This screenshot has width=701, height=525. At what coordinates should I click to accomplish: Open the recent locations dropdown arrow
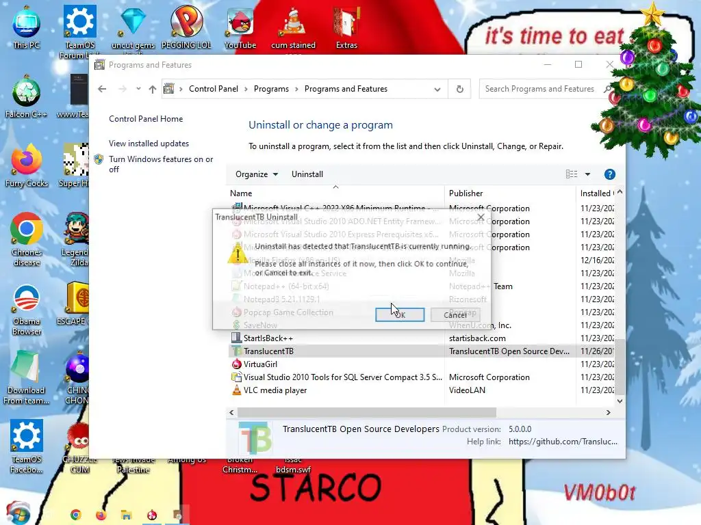(138, 89)
